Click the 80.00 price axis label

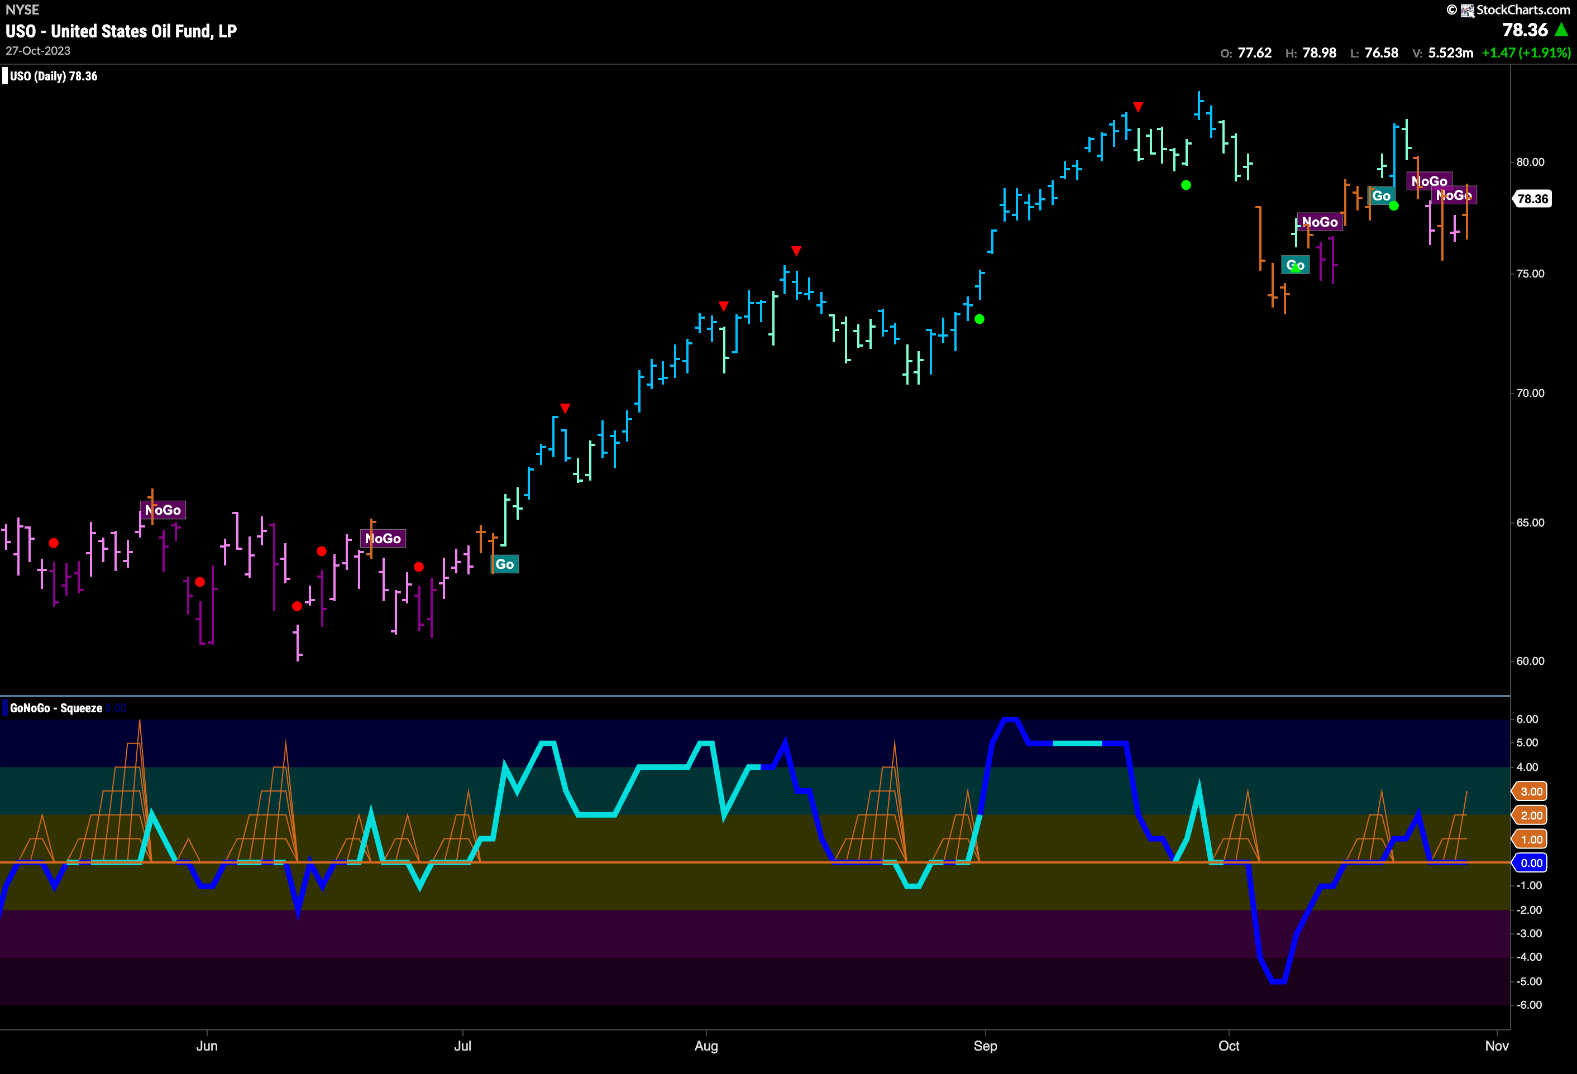[1530, 162]
